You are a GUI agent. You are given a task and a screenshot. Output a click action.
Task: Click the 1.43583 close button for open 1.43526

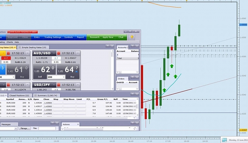(x=48, y=103)
